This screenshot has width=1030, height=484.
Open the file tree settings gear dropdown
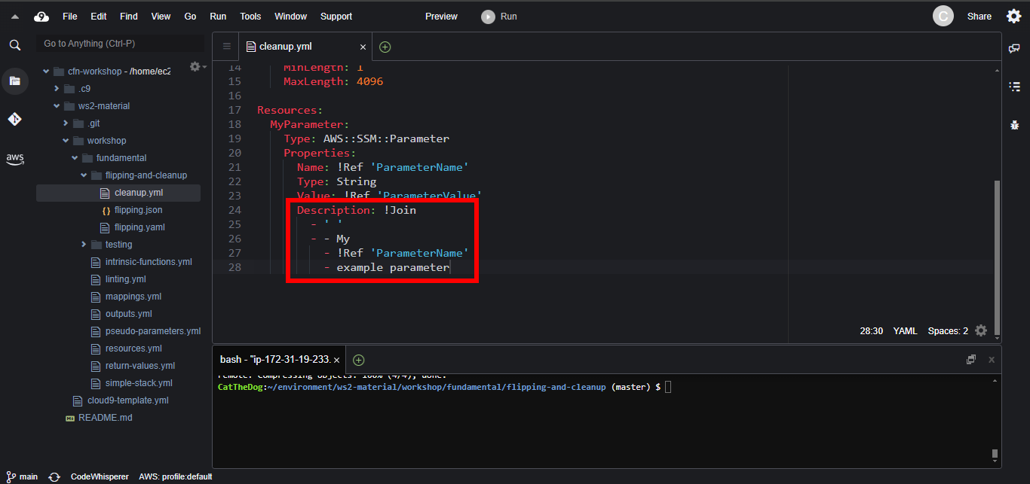197,67
